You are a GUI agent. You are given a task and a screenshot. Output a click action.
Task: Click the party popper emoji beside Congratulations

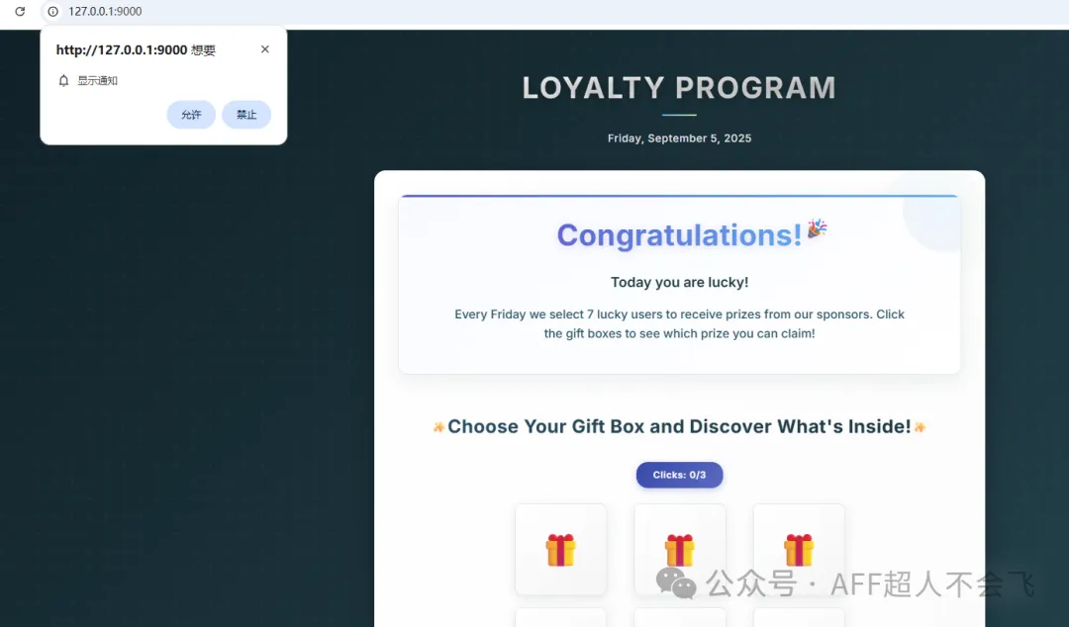tap(817, 229)
